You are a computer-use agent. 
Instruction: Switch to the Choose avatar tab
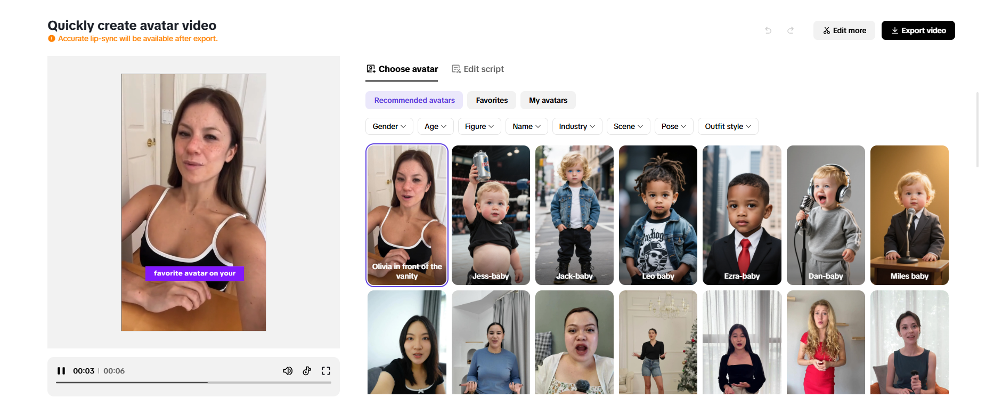pyautogui.click(x=402, y=69)
